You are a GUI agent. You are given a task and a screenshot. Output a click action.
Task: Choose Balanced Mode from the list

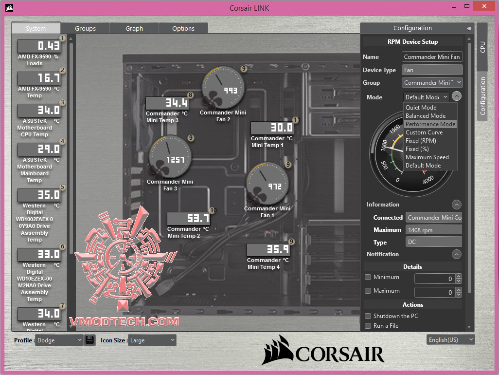click(x=430, y=115)
